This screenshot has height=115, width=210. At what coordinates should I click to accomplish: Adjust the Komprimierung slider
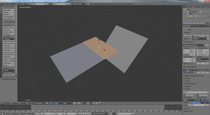196,105
